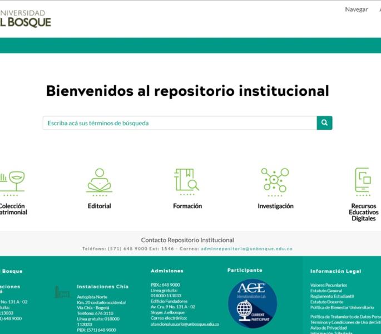
Task: Select the Formación book icon
Action: pyautogui.click(x=186, y=181)
